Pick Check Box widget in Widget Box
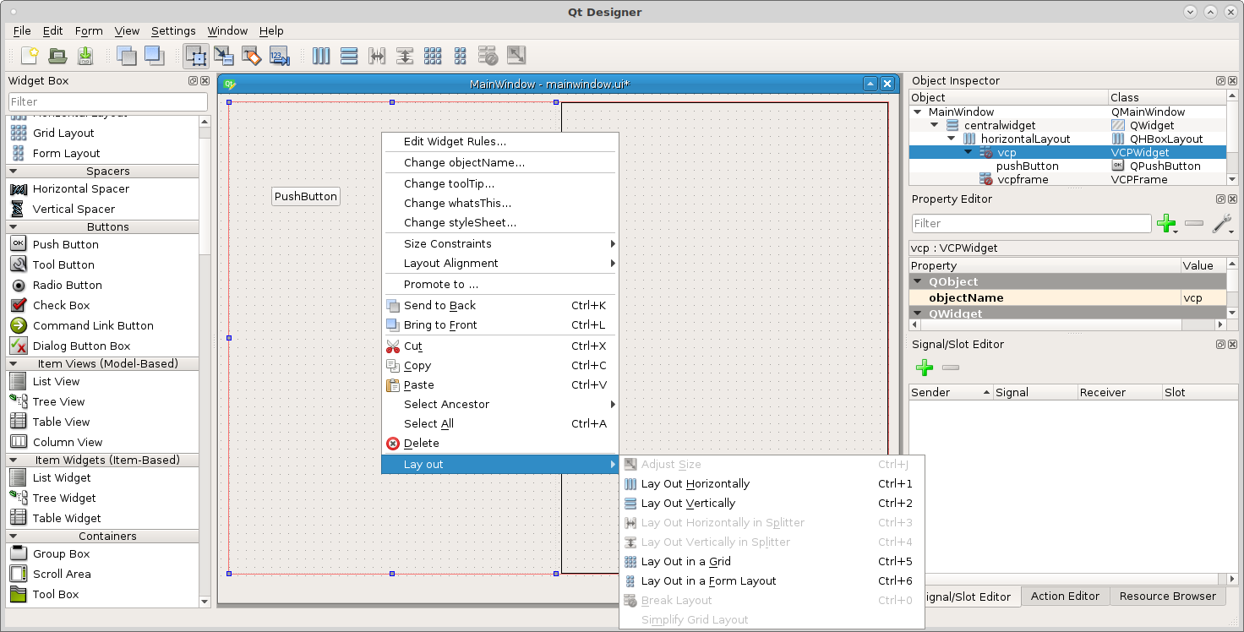This screenshot has width=1244, height=632. tap(61, 305)
